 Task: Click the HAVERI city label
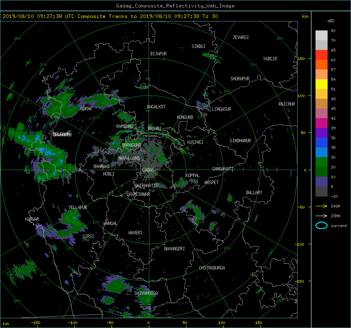[x=135, y=233]
